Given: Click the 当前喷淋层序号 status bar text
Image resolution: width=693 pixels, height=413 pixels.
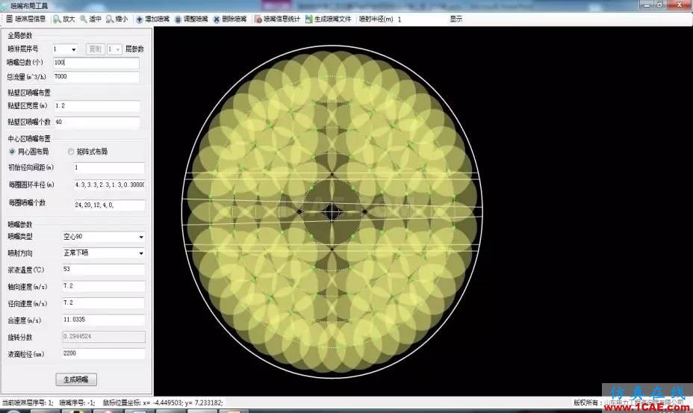Looking at the screenshot, I should (x=28, y=403).
